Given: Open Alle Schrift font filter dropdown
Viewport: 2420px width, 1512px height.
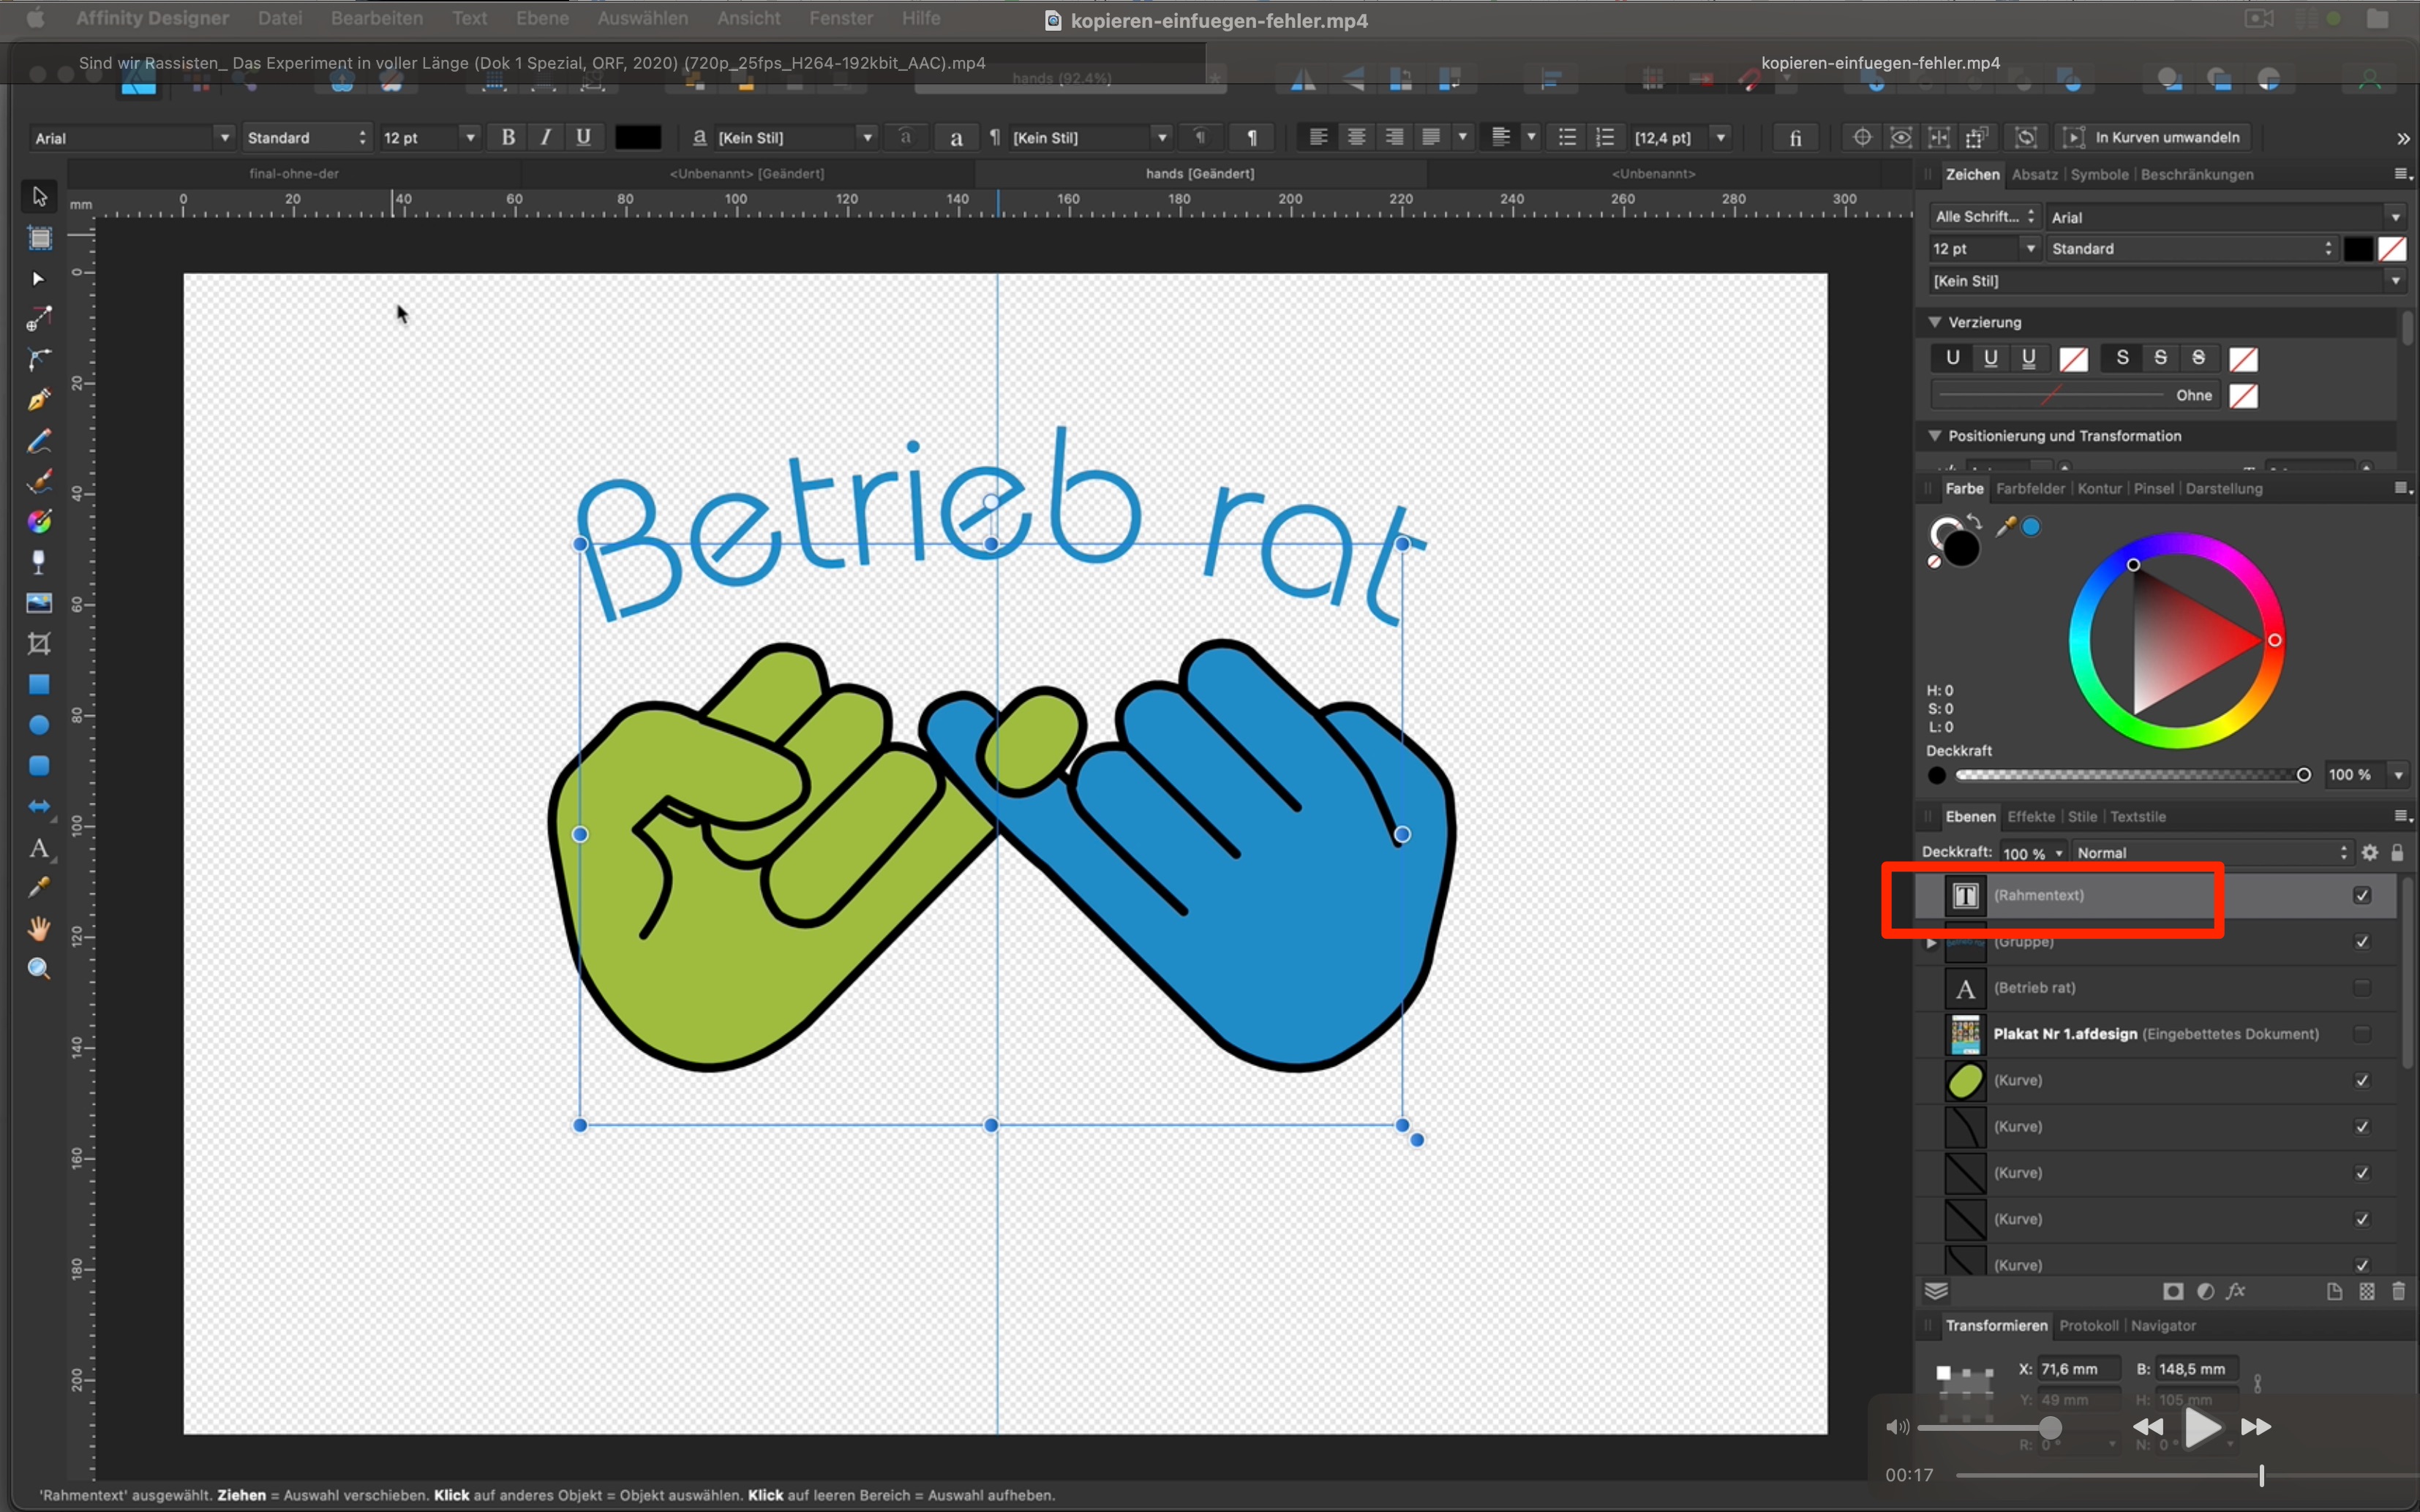Looking at the screenshot, I should 1984,217.
